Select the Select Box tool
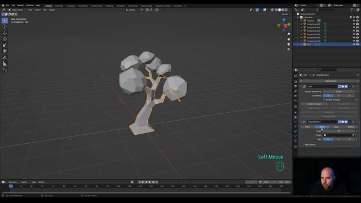Viewport: 361px width, 203px height. 5,21
